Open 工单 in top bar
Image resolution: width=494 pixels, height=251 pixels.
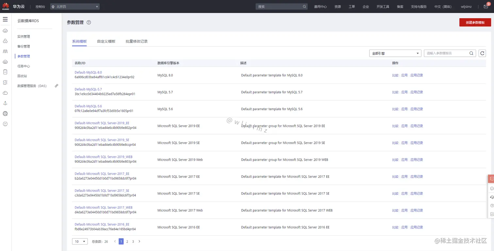click(352, 7)
